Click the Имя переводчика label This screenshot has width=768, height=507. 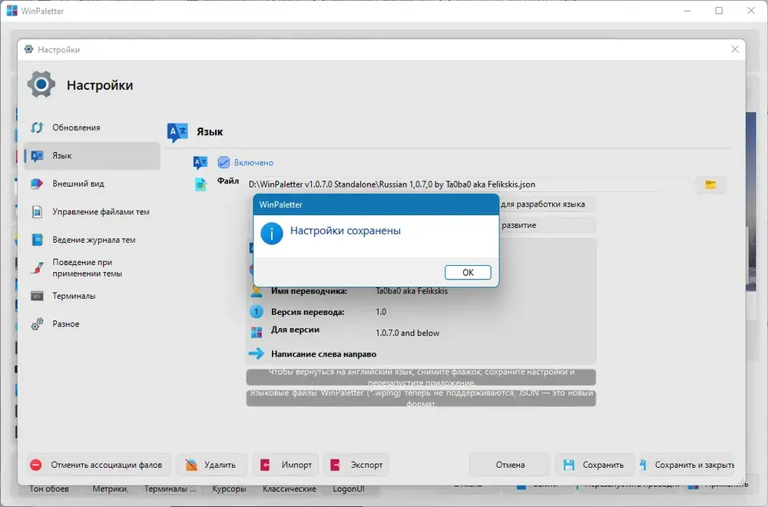coord(309,291)
